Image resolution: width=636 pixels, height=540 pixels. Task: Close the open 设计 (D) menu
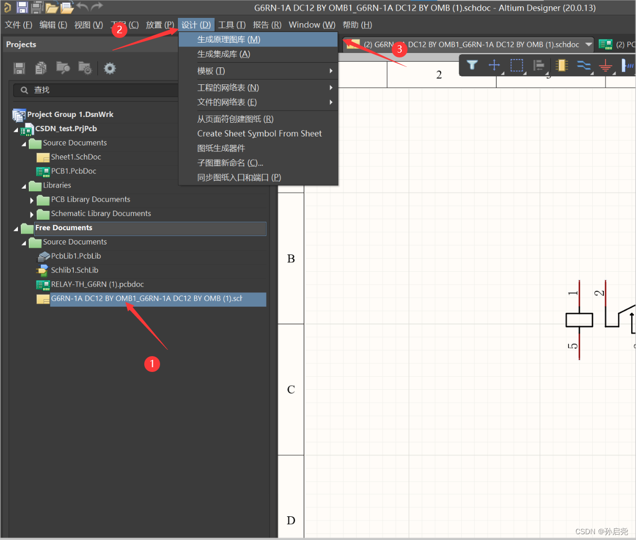[196, 25]
